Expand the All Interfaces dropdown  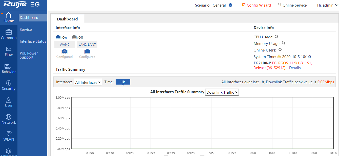coord(88,82)
